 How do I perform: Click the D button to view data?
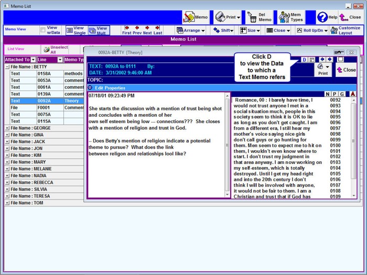point(304,60)
